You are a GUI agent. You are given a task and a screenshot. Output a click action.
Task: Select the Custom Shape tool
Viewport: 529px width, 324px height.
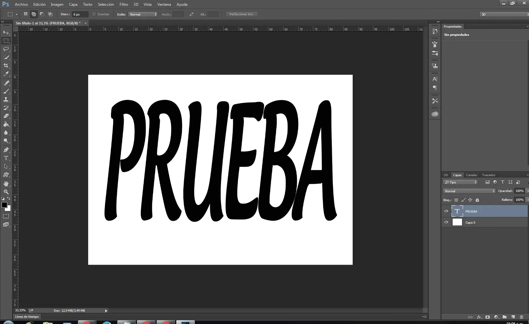pyautogui.click(x=6, y=175)
